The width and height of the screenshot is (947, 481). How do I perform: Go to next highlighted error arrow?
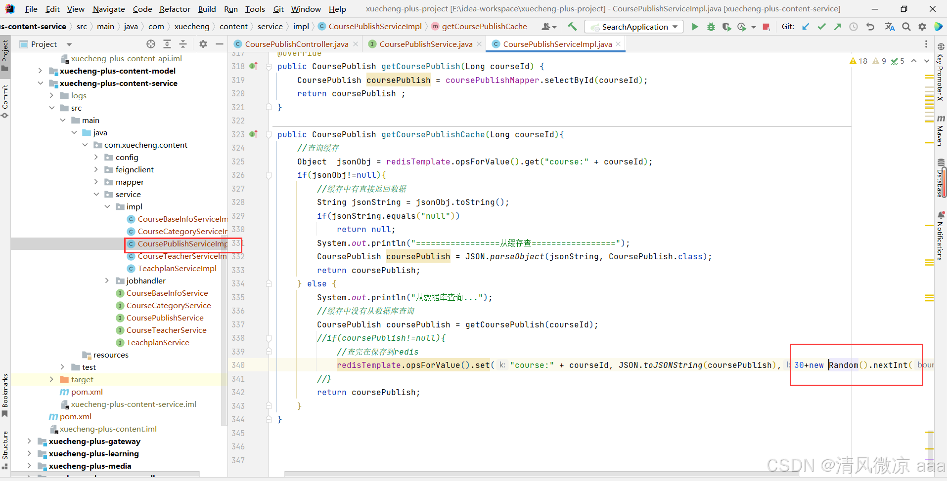point(926,61)
